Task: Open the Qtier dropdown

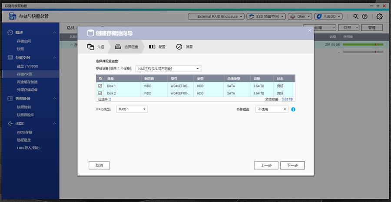Action: point(300,16)
